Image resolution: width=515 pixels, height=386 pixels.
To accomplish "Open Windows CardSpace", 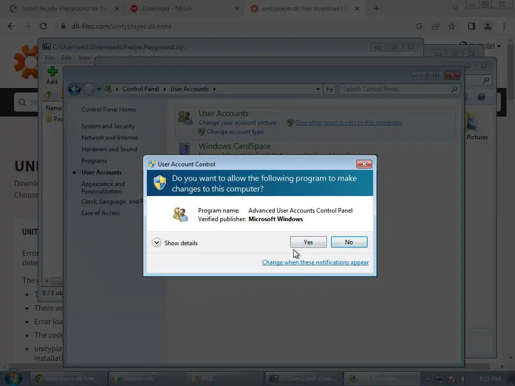I will click(234, 146).
